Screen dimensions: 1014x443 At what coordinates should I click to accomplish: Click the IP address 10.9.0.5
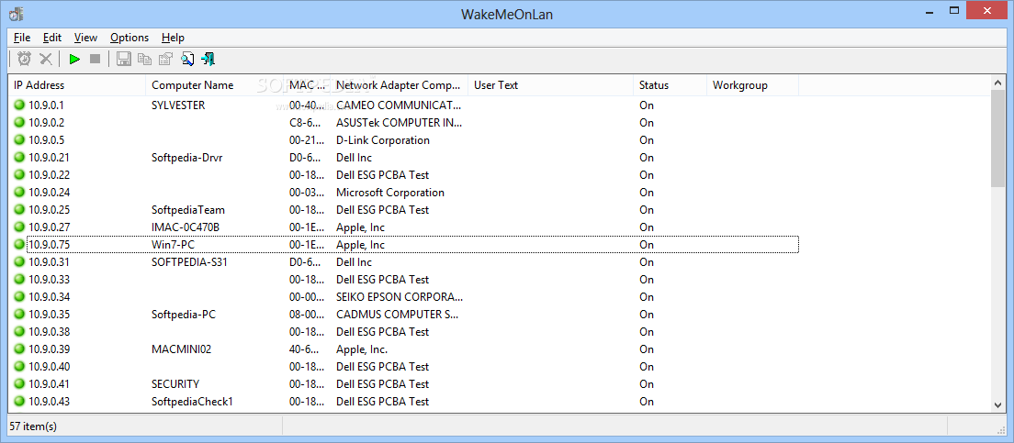pyautogui.click(x=47, y=139)
